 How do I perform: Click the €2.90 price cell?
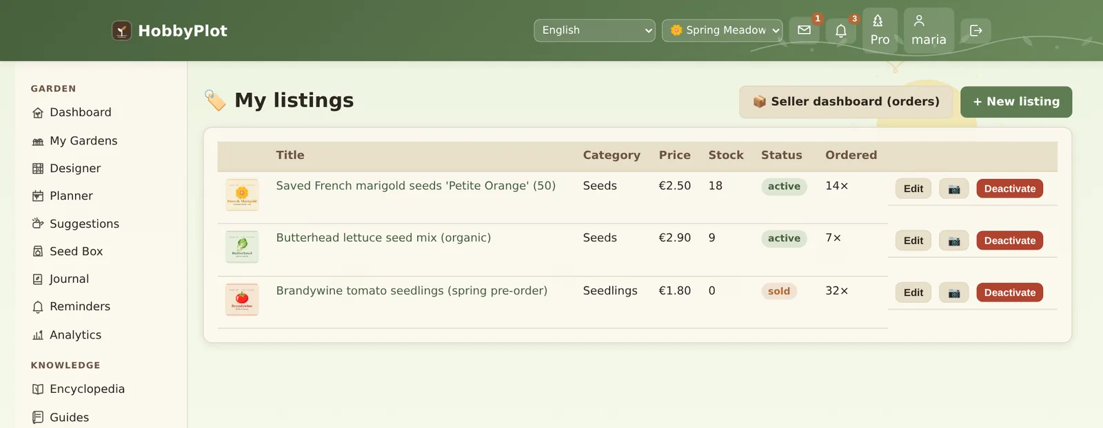[674, 237]
